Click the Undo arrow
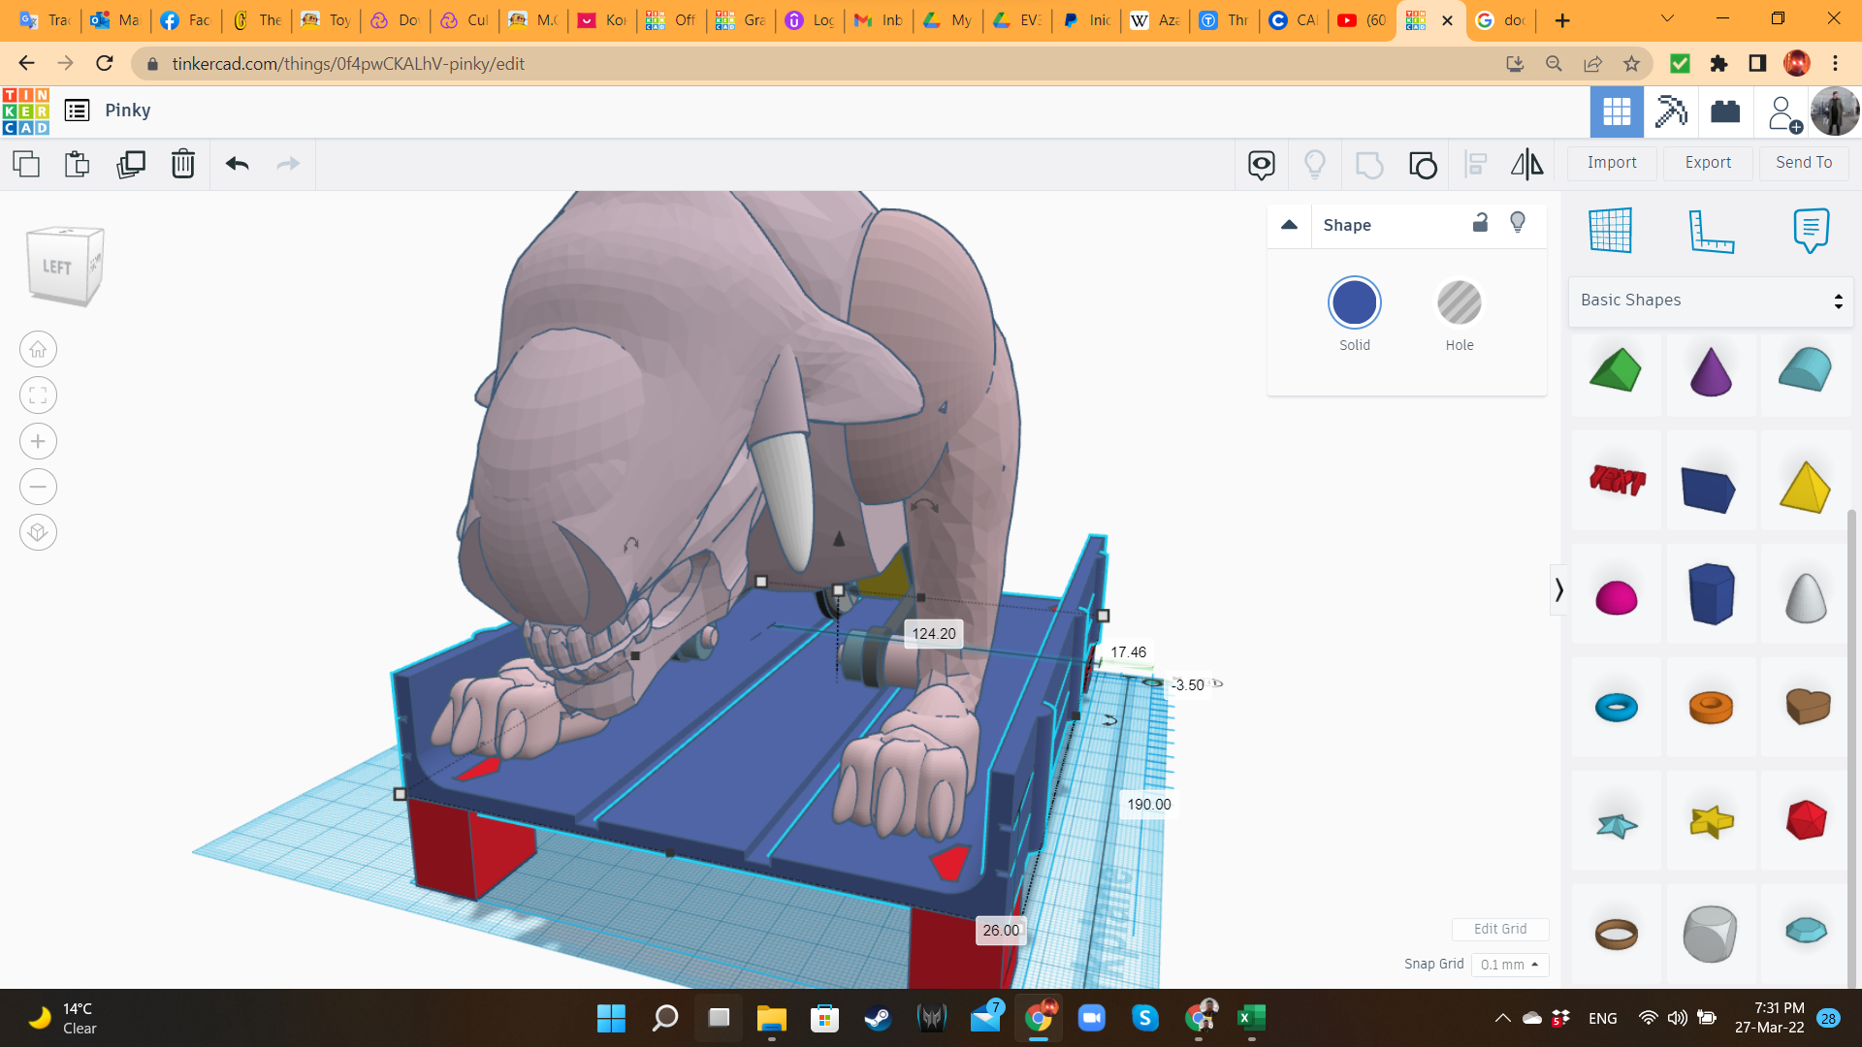Viewport: 1862px width, 1047px height. coord(238,164)
